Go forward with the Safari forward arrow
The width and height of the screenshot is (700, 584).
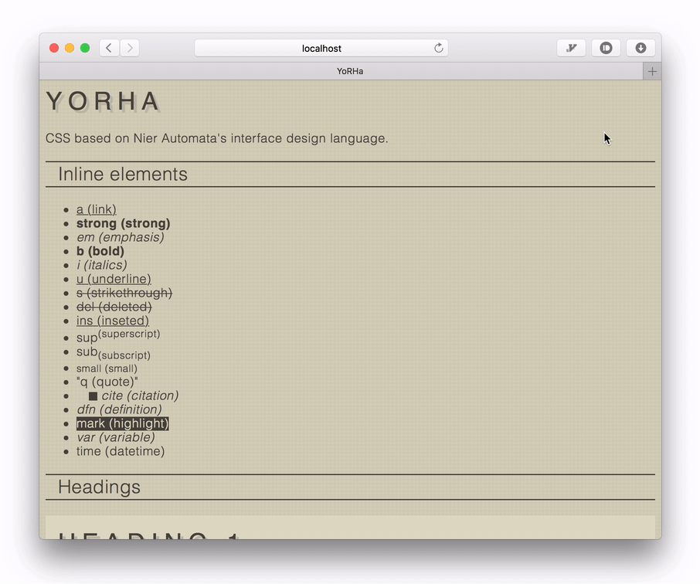coord(130,48)
